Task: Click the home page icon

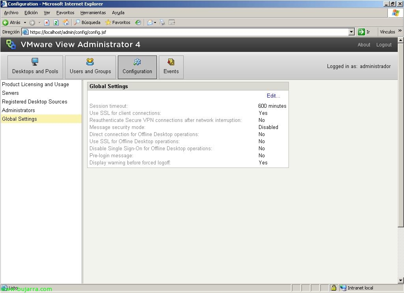Action: pos(66,23)
